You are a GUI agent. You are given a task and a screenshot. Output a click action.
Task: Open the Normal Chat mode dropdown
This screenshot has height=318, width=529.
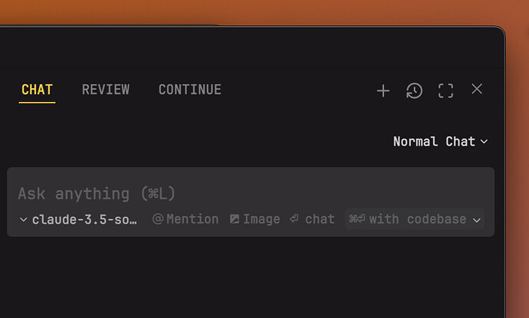pos(440,142)
